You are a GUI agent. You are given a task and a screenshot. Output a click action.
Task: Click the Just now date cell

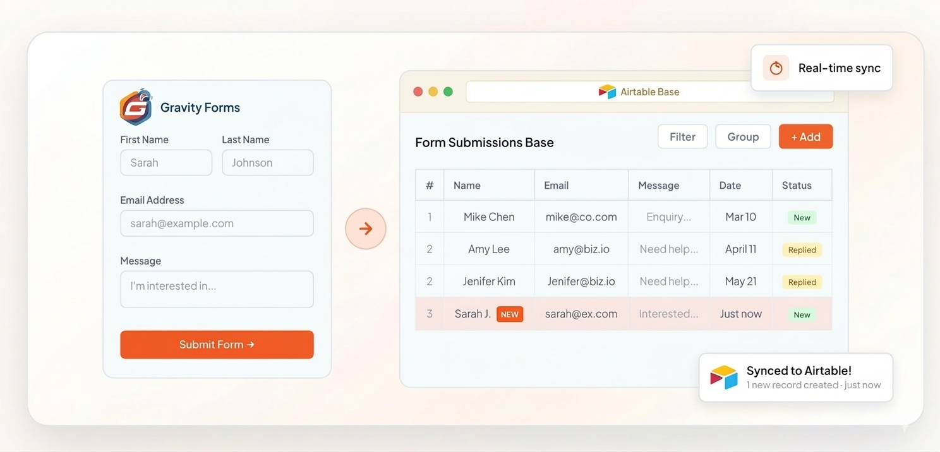[x=741, y=314]
